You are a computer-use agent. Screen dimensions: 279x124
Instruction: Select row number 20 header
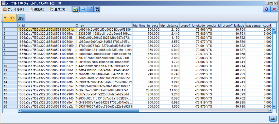[10, 106]
